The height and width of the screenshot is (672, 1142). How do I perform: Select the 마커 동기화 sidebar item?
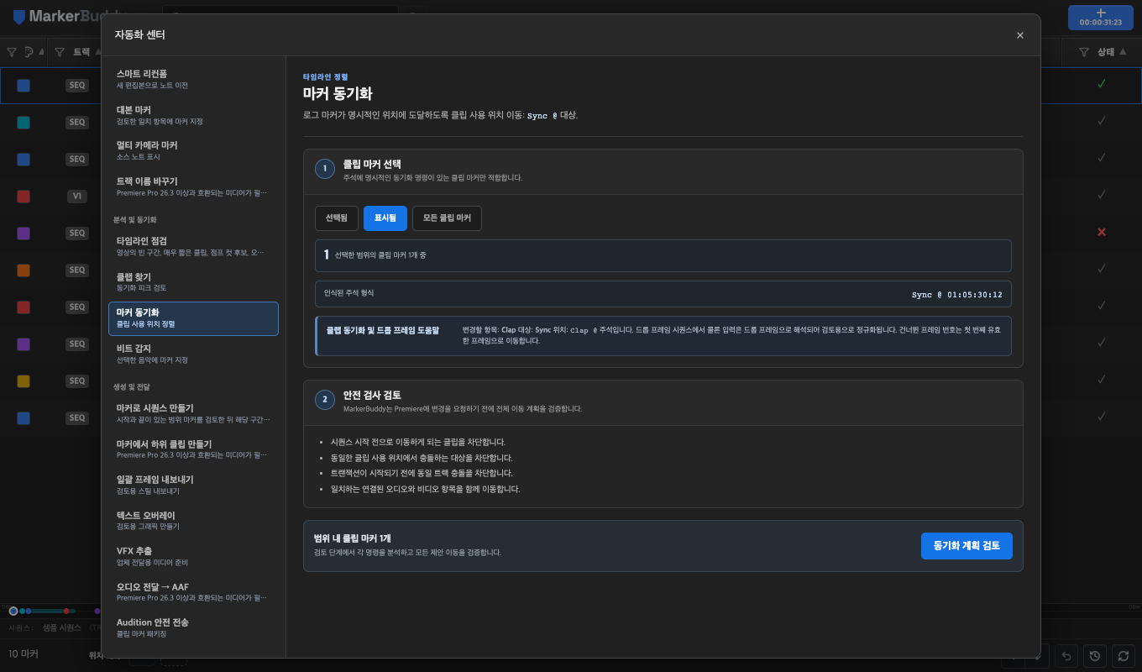click(x=193, y=318)
